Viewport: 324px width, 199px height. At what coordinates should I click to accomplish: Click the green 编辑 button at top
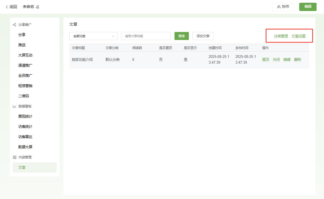pyautogui.click(x=308, y=7)
